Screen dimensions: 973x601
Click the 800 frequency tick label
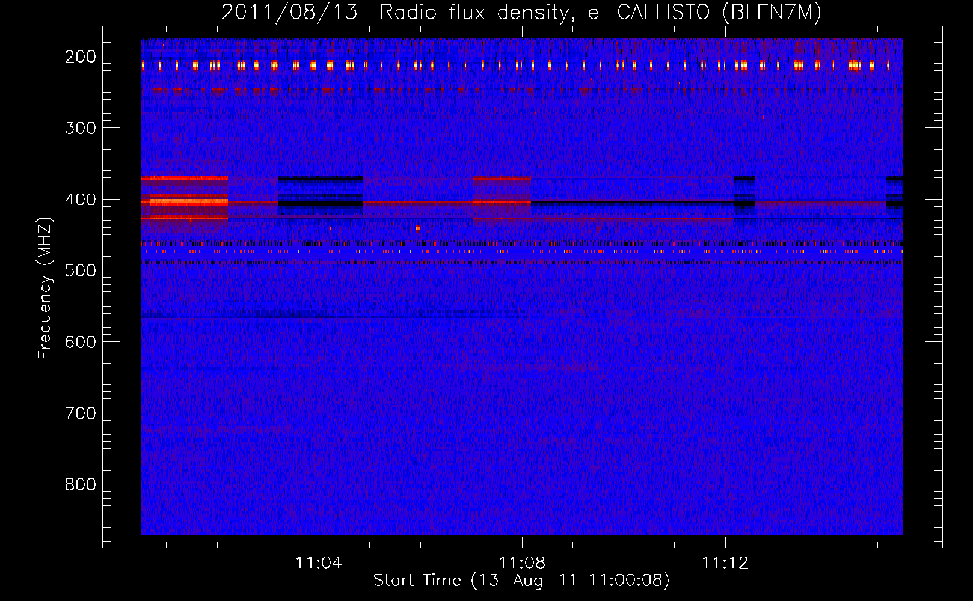pyautogui.click(x=81, y=484)
